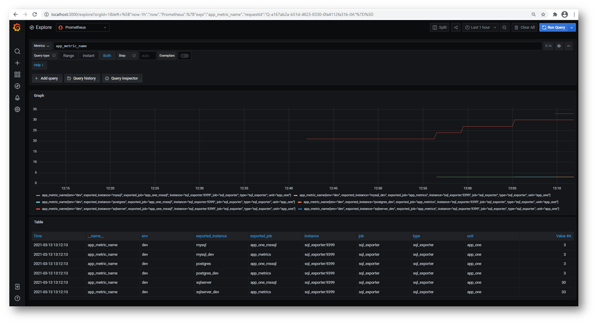Image resolution: width=597 pixels, height=325 pixels.
Task: Open the Search dashboards sidebar icon
Action: click(x=17, y=52)
